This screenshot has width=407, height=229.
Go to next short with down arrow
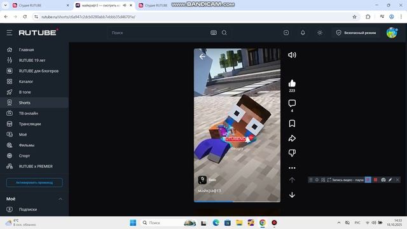tap(292, 195)
